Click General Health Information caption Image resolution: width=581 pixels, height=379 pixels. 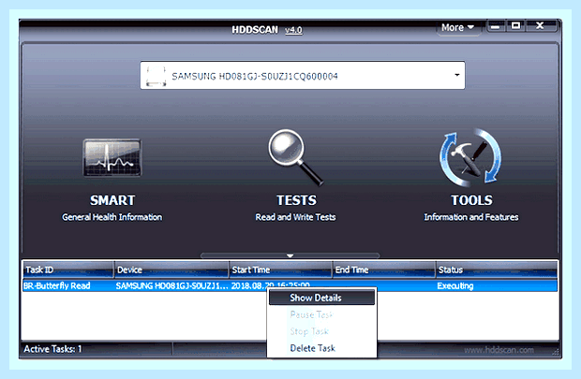pyautogui.click(x=112, y=217)
